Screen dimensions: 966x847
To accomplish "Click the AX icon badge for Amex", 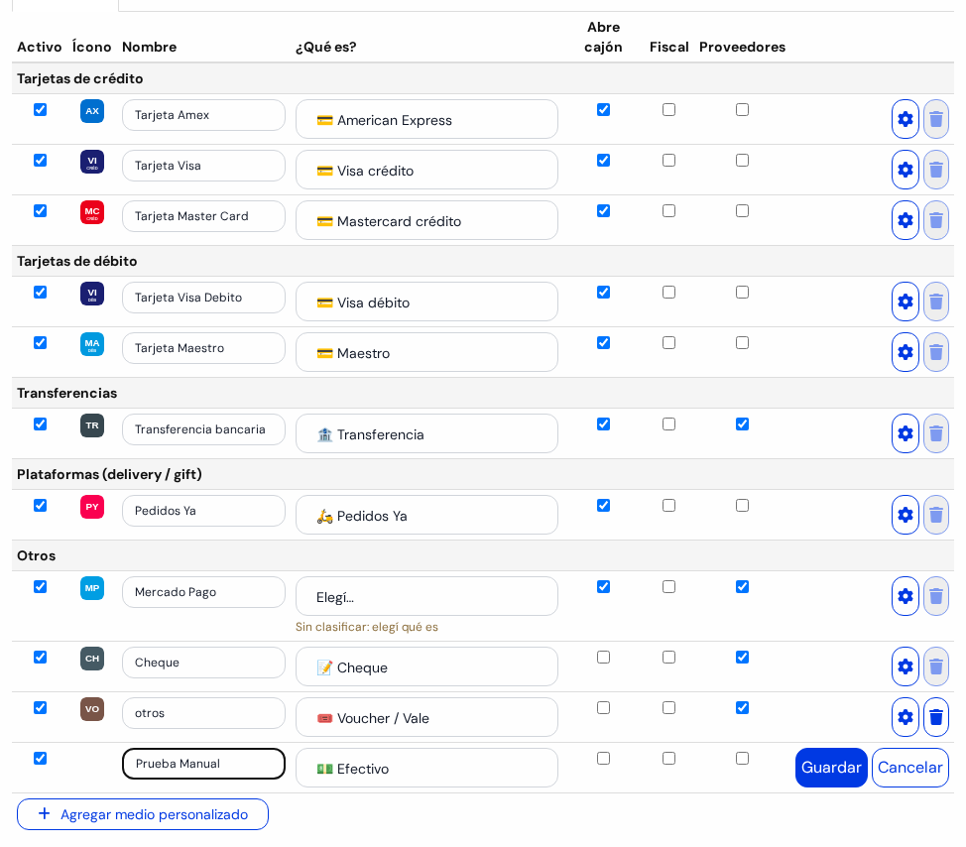I will (92, 111).
